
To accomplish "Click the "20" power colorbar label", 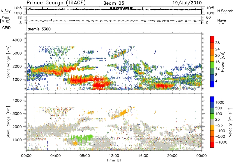I will 217,56.
